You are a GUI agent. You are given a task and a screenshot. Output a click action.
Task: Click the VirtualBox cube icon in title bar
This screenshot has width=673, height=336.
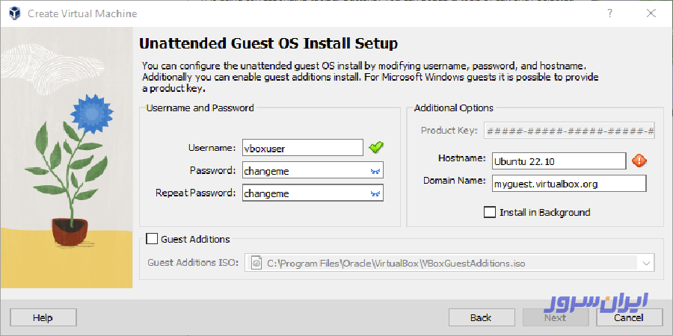[14, 13]
